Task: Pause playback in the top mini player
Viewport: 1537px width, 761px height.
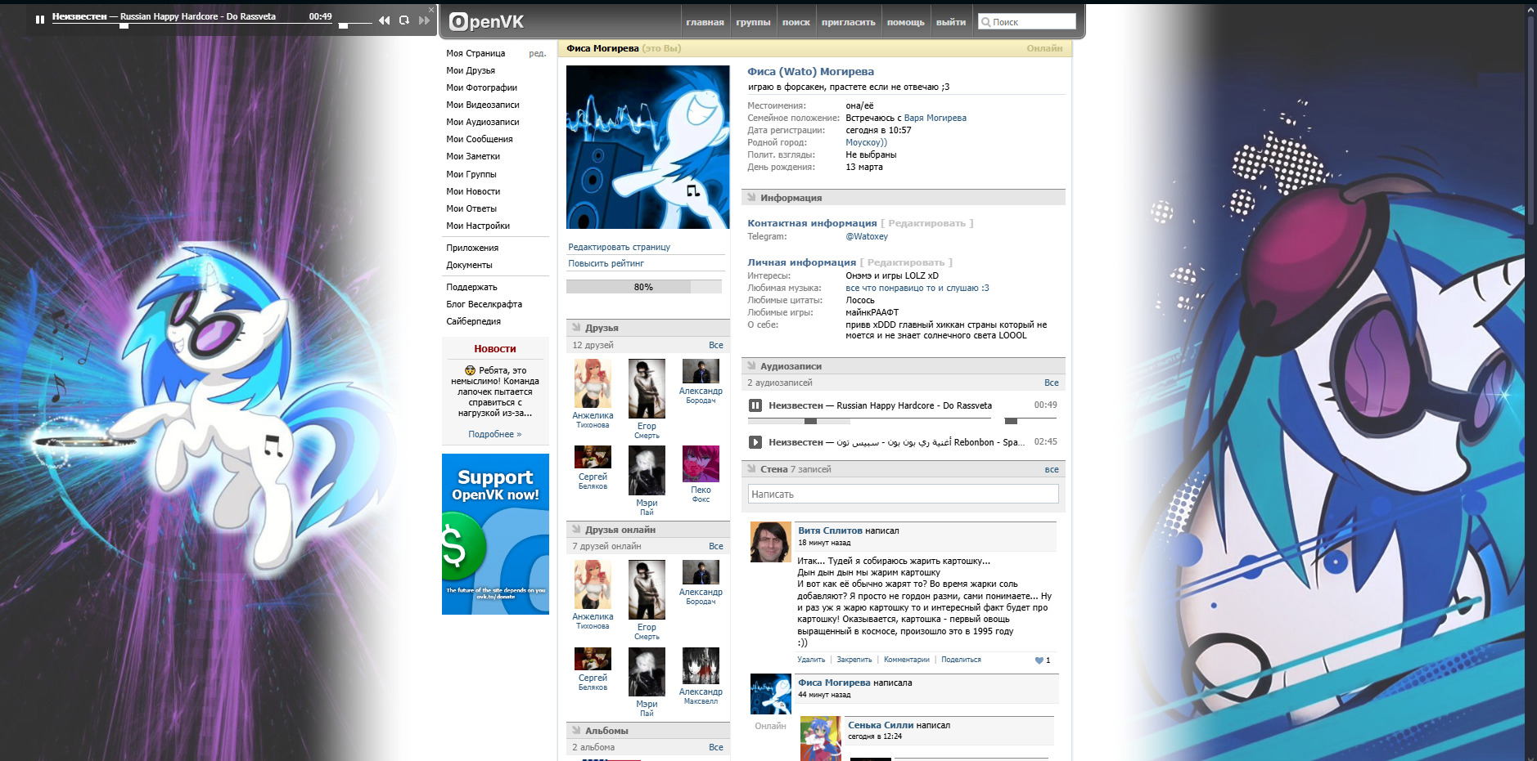Action: (x=39, y=19)
